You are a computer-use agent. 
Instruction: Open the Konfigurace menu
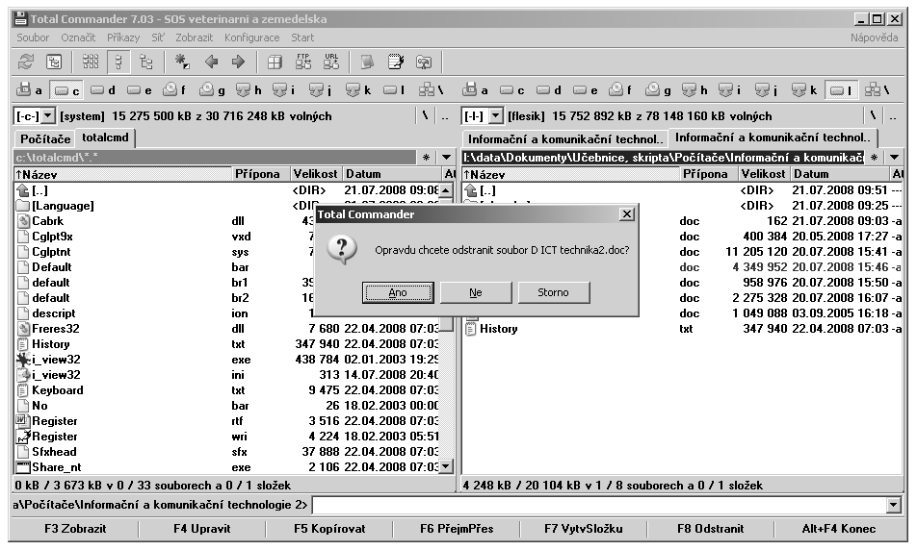click(252, 37)
